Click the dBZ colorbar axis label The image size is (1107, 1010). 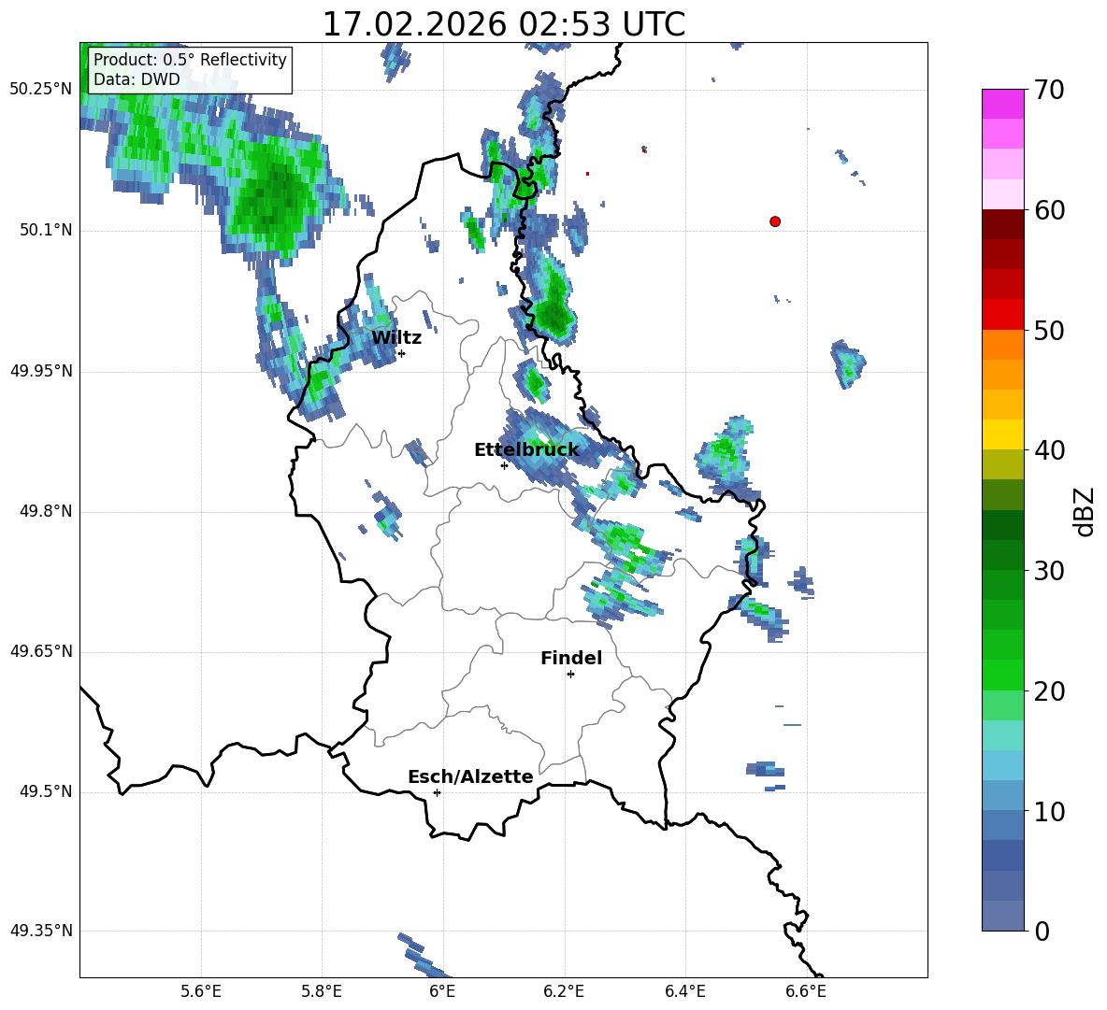pyautogui.click(x=1085, y=511)
